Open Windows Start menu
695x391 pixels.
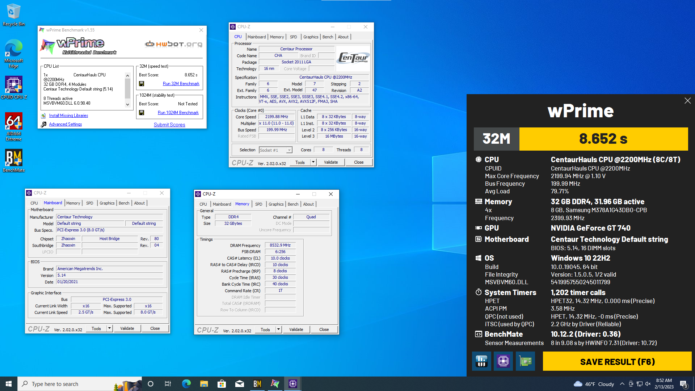(x=9, y=384)
